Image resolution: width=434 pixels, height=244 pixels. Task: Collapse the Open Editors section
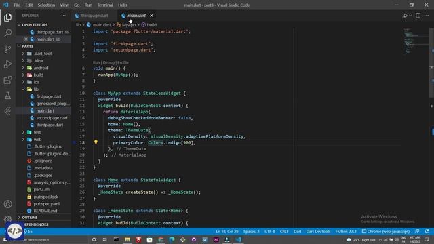click(19, 25)
